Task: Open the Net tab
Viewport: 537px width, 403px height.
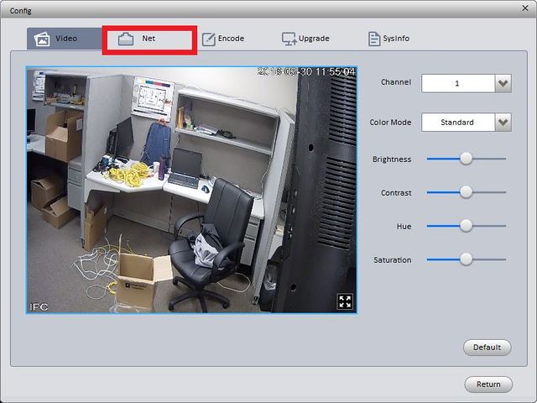Action: 149,39
